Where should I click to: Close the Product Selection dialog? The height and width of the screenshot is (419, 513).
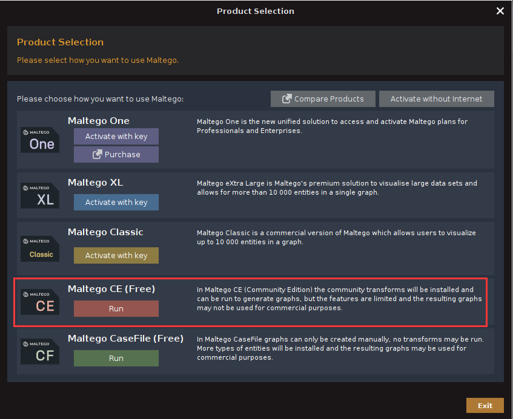pos(500,11)
